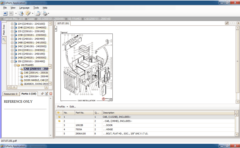Collapse the 250 ((2500101 - 2500499)) node

pyautogui.click(x=12, y=61)
